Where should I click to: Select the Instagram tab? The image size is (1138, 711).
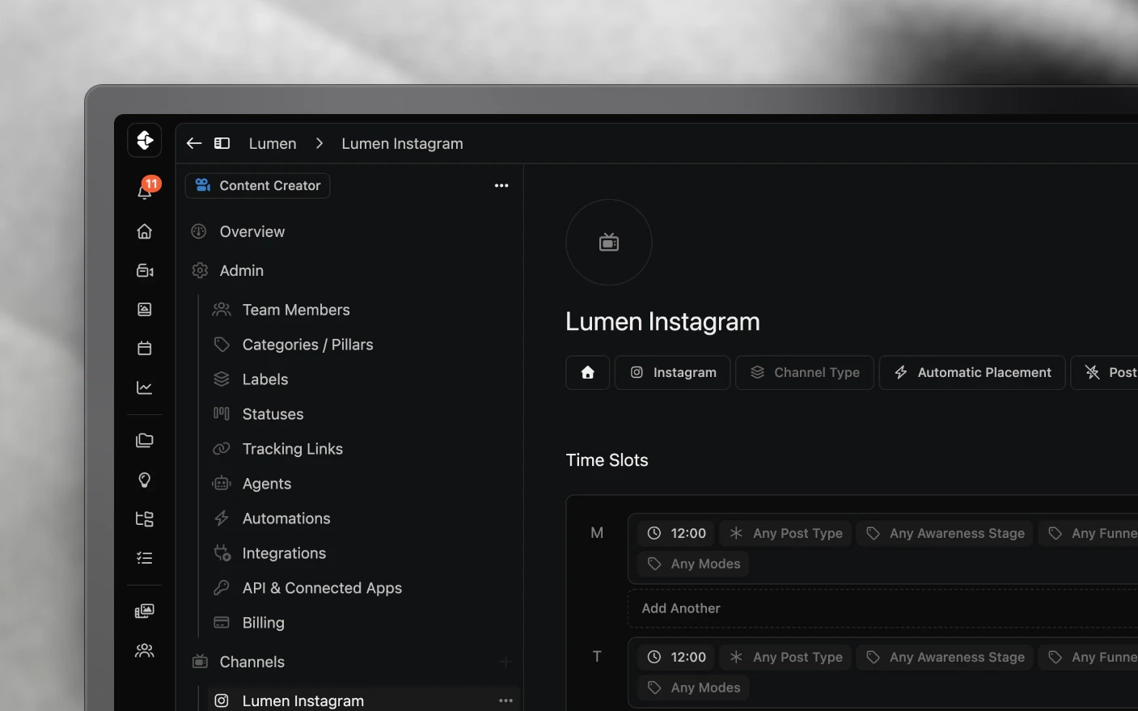tap(673, 373)
